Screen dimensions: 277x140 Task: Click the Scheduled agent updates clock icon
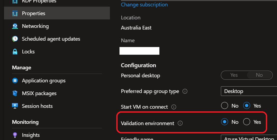click(15, 39)
